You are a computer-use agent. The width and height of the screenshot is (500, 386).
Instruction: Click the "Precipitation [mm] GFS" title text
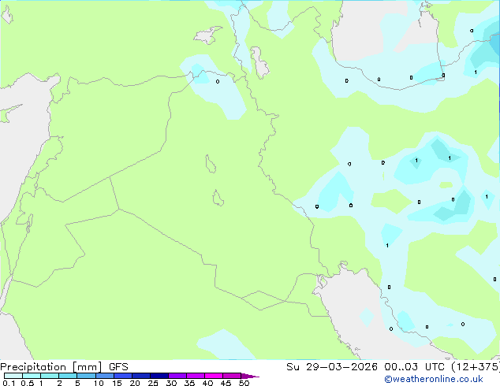click(x=64, y=367)
